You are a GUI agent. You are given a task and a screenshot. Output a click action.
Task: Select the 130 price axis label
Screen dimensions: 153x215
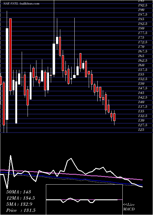[x=141, y=120]
